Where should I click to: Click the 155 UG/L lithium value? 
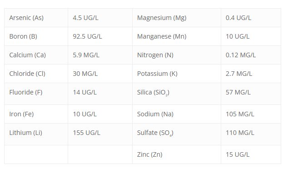[x=86, y=133]
